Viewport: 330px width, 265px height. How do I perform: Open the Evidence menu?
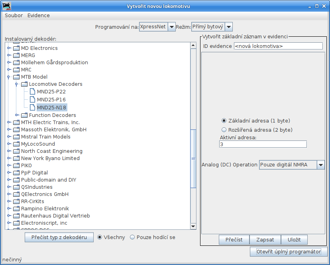click(39, 16)
